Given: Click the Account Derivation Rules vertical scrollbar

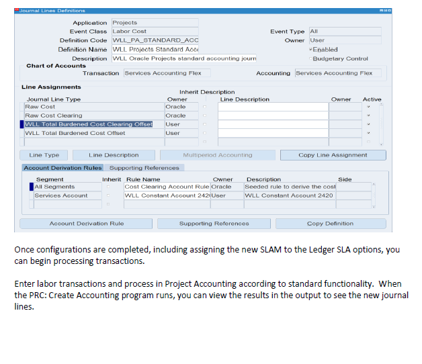Looking at the screenshot, I should click(x=374, y=195).
